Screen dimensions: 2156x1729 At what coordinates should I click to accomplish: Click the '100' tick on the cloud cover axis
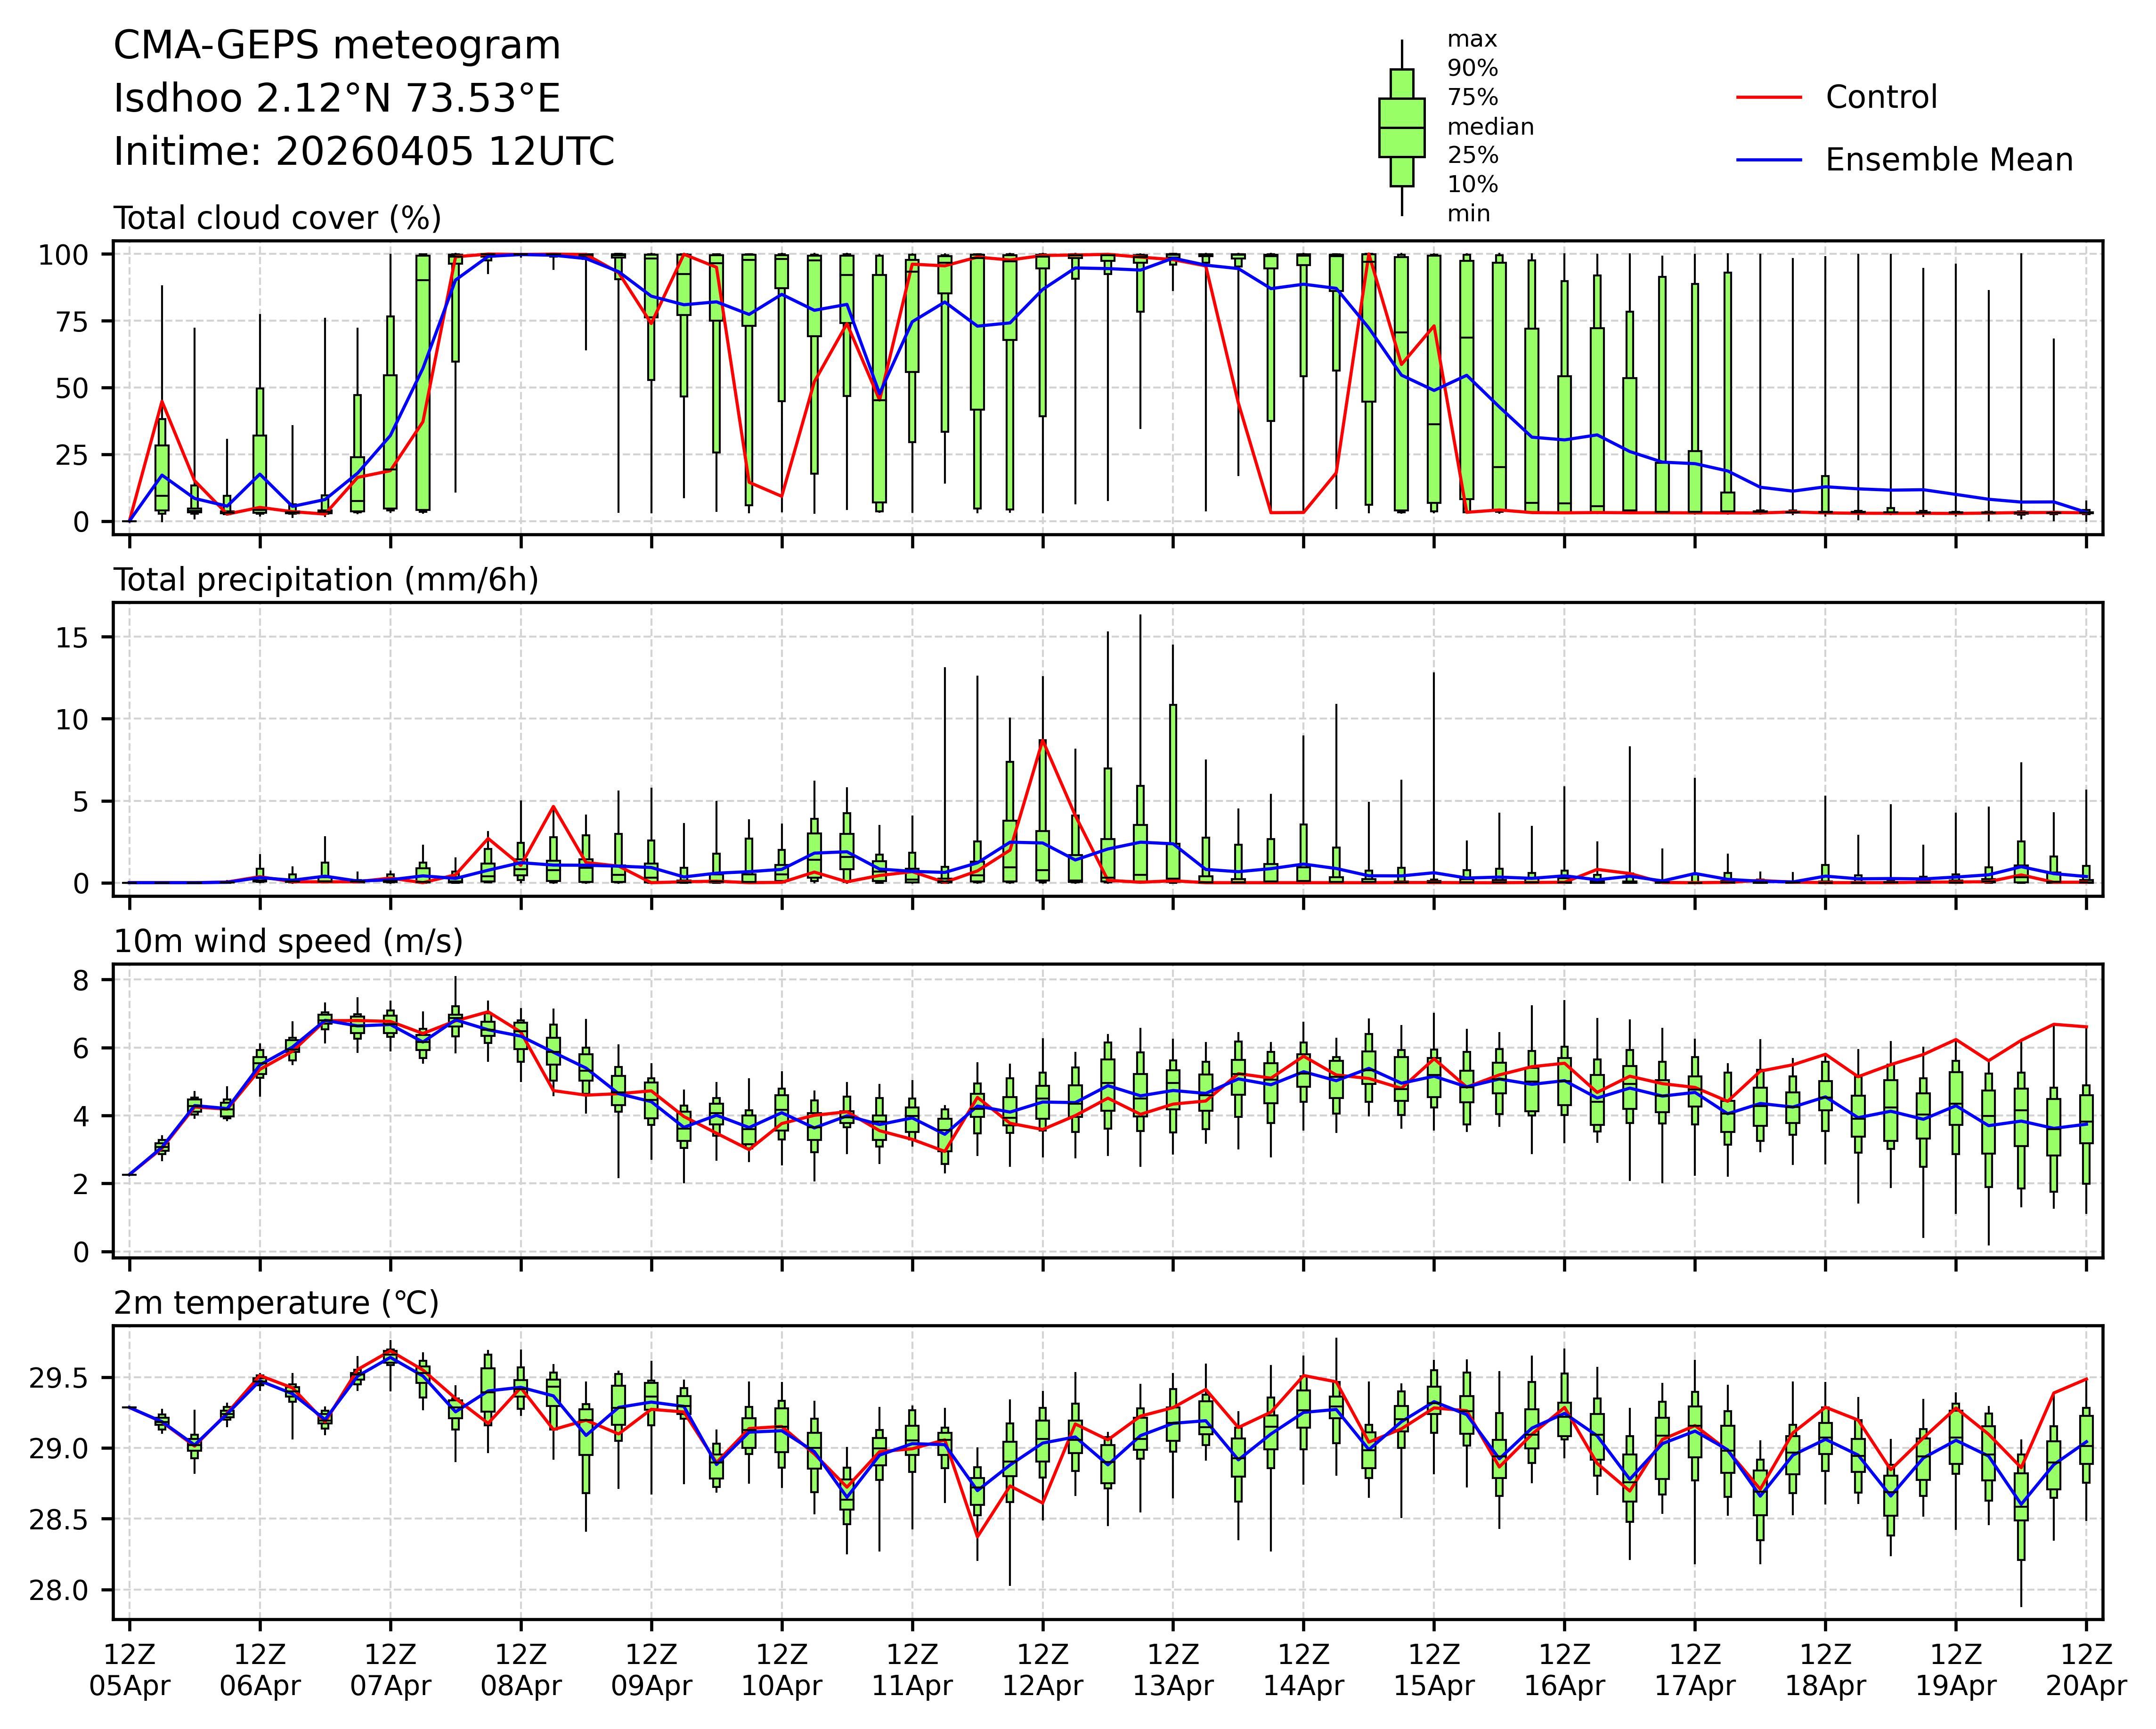click(63, 256)
